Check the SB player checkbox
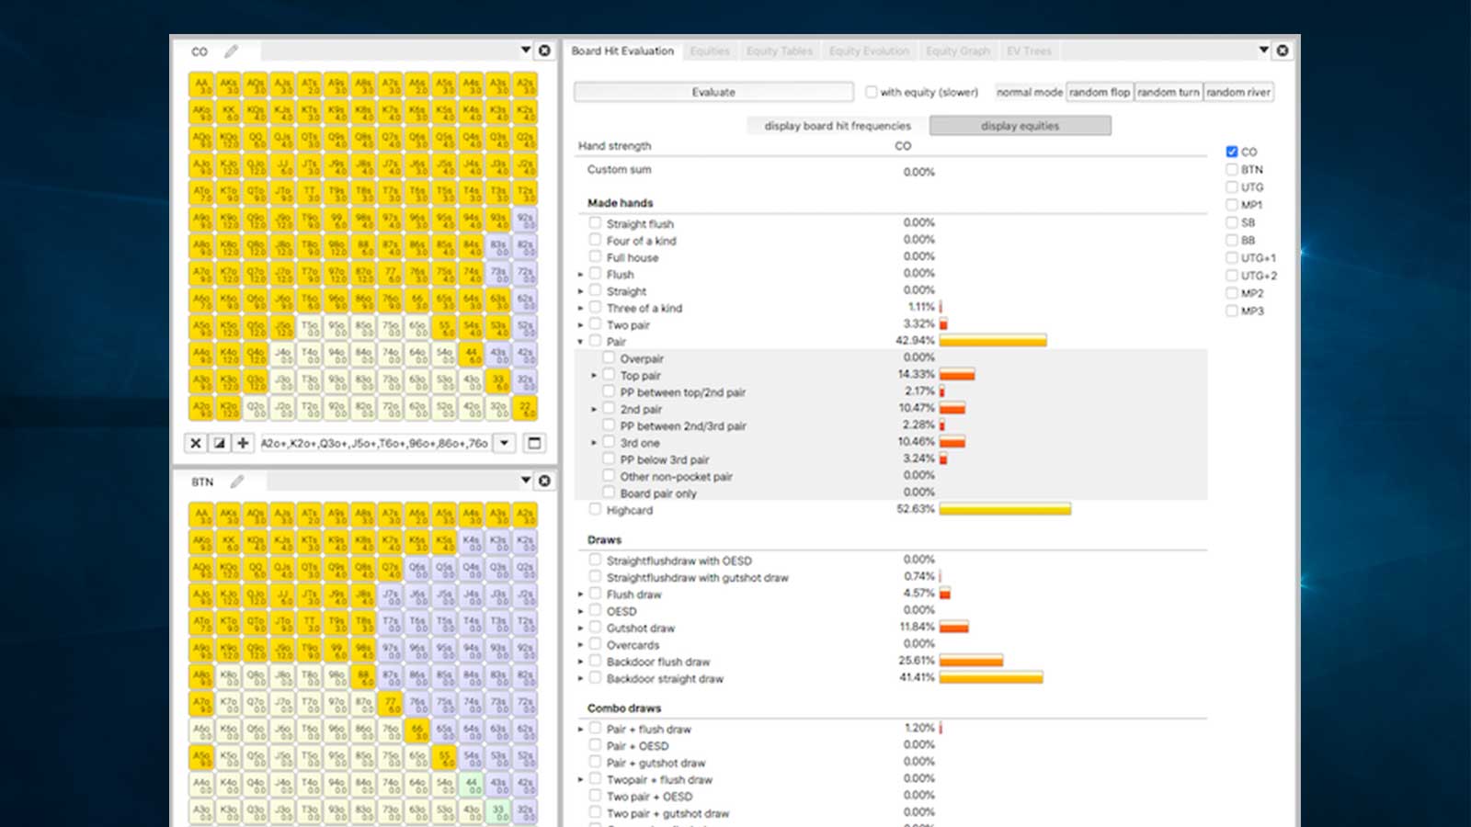1471x827 pixels. [x=1232, y=222]
